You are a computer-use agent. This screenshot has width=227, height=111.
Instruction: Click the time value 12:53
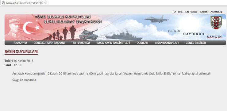pos(17,65)
